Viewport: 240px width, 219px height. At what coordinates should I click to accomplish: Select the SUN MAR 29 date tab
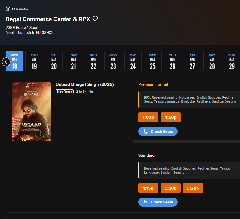pyautogui.click(x=232, y=61)
